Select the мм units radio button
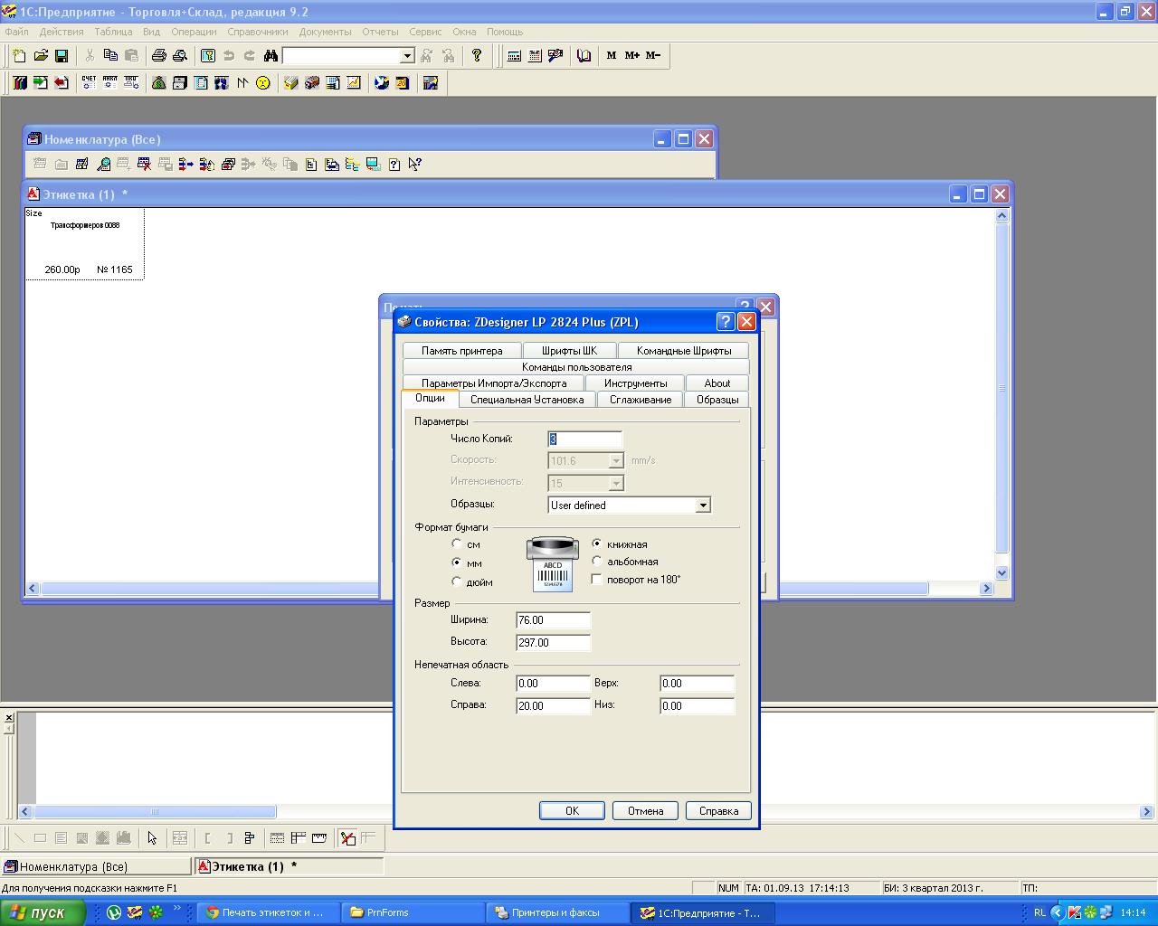This screenshot has height=926, width=1158. 456,562
